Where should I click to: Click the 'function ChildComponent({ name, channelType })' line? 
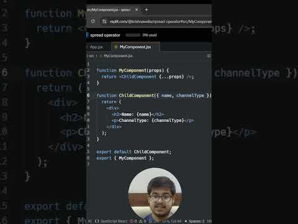coord(154,95)
